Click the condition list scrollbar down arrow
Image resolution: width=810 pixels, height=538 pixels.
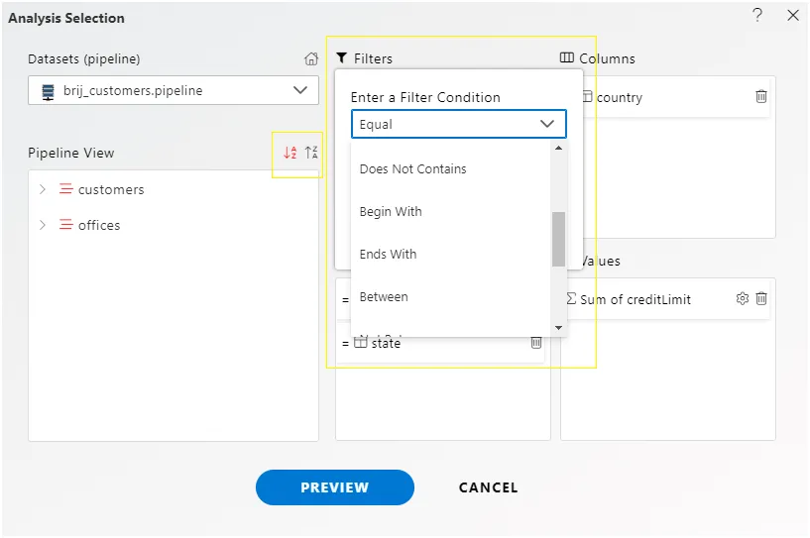pyautogui.click(x=558, y=327)
